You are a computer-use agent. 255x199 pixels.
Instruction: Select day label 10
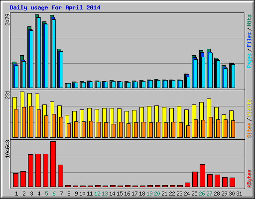(82, 194)
